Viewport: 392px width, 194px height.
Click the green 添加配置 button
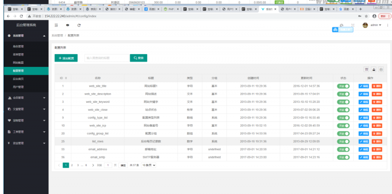pos(66,58)
